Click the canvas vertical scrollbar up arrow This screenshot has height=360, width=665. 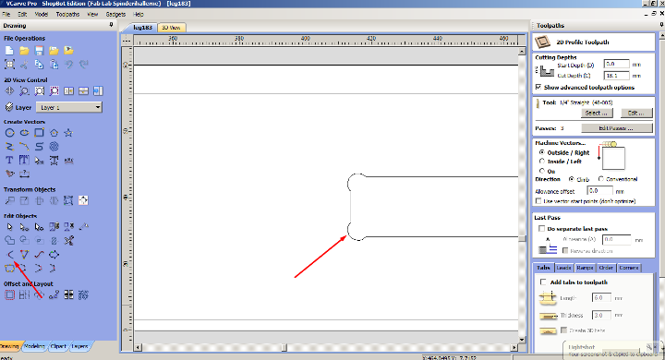pyautogui.click(x=522, y=52)
